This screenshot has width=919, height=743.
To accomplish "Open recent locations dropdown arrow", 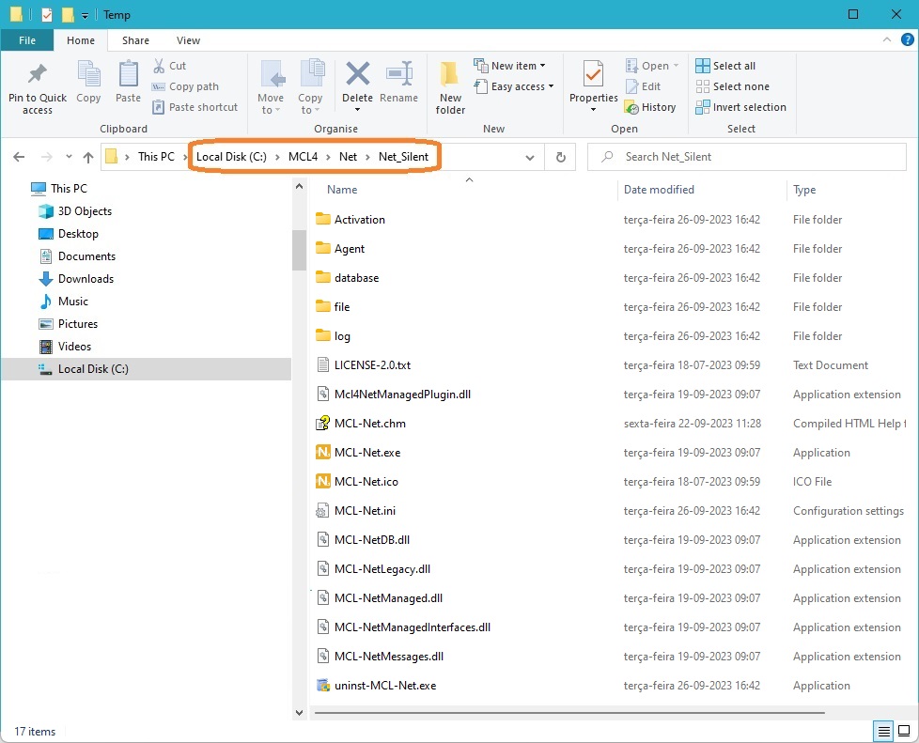I will 70,157.
